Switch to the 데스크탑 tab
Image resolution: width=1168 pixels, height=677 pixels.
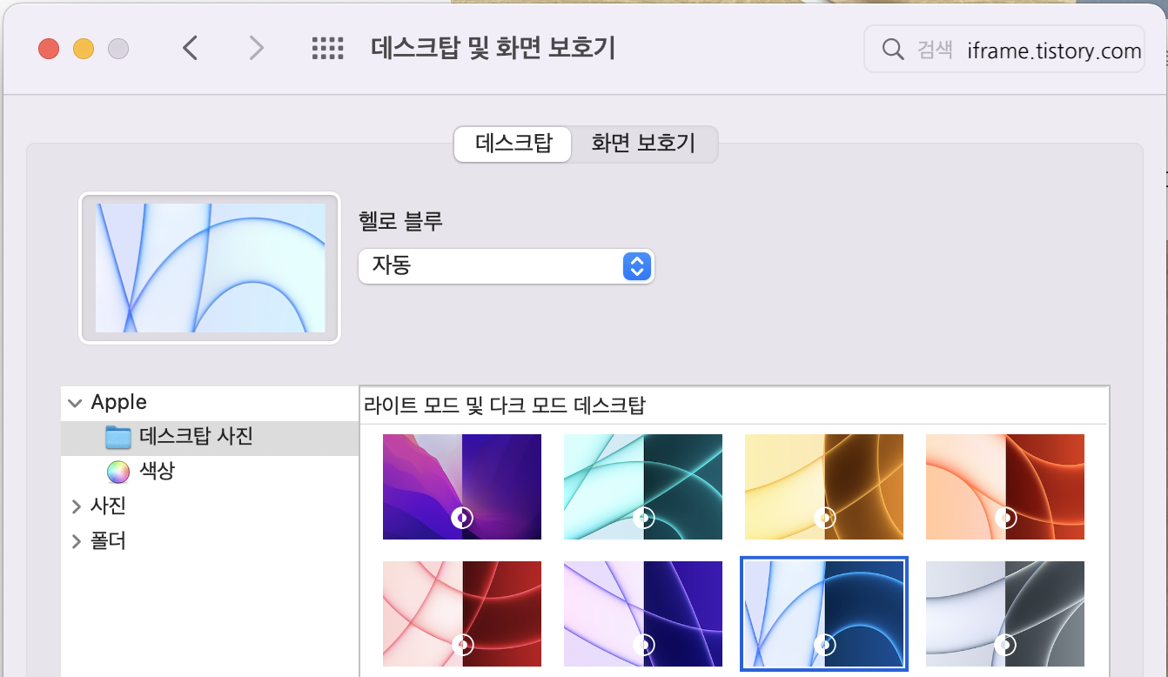[514, 144]
